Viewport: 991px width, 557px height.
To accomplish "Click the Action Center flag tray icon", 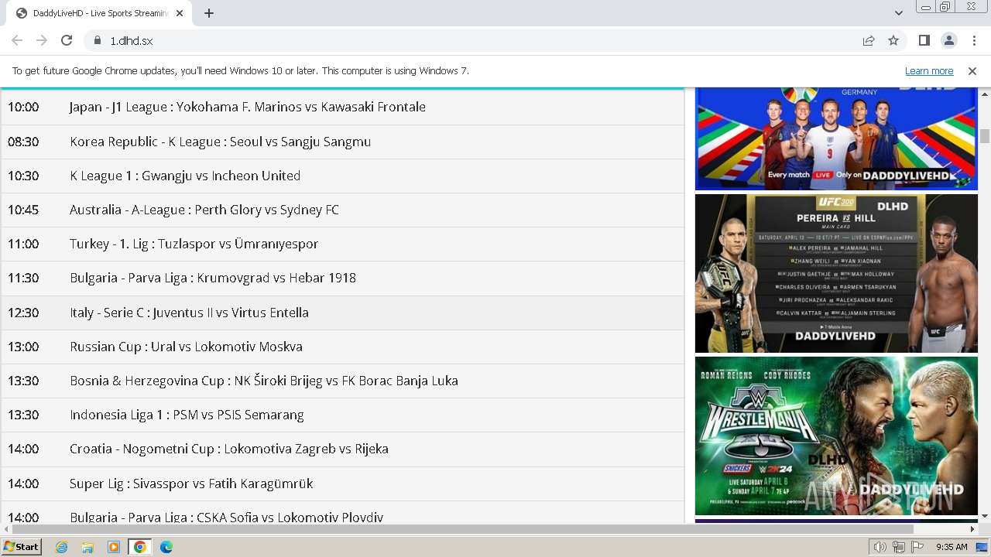I will click(x=917, y=547).
